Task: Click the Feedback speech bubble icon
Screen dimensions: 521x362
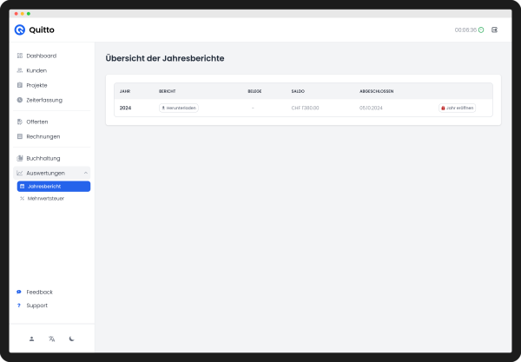Action: point(19,293)
